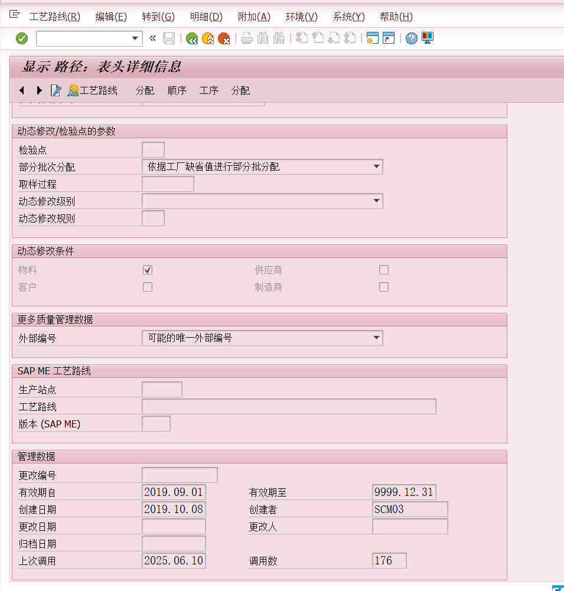Image resolution: width=564 pixels, height=591 pixels.
Task: Click the 更改编号 input field
Action: point(180,475)
